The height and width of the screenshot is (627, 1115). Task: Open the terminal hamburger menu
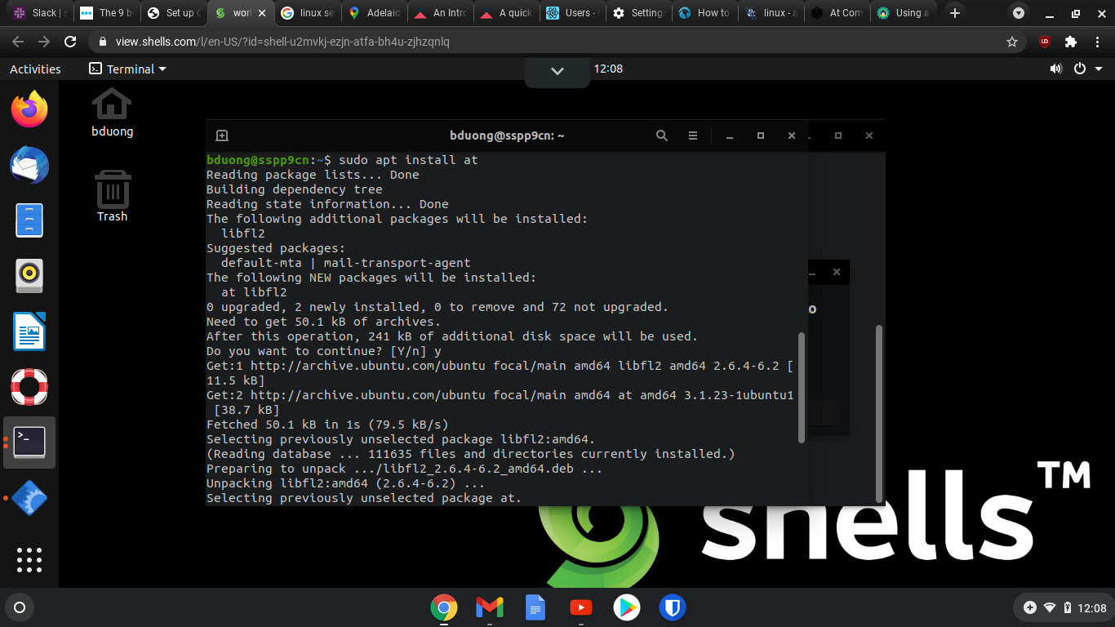pos(693,136)
